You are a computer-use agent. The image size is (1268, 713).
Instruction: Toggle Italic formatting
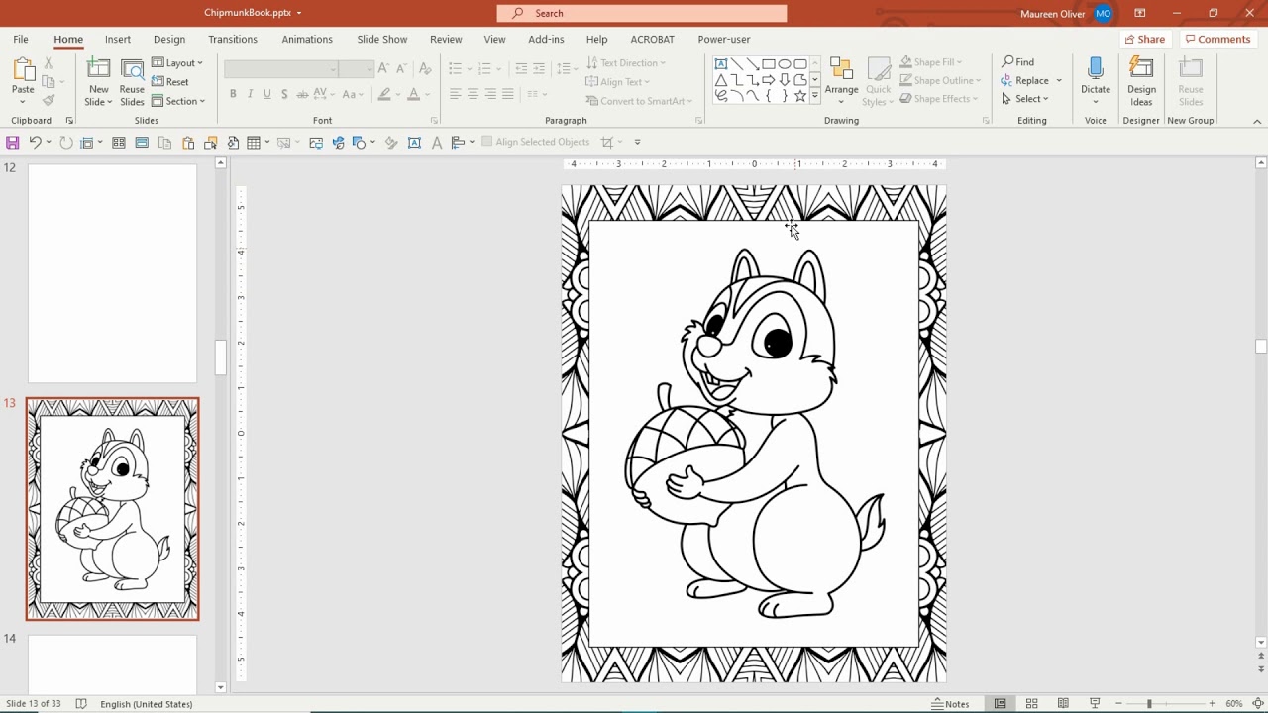[x=250, y=95]
